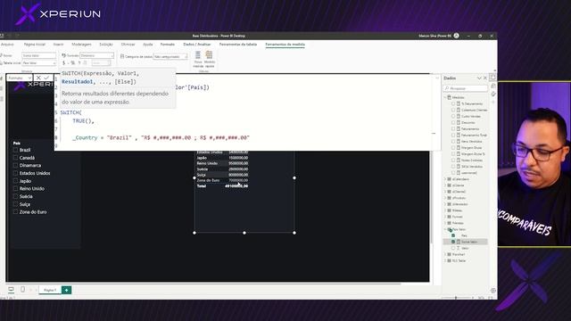Open the Ferramentas de medida tab
The height and width of the screenshot is (321, 571).
click(285, 45)
